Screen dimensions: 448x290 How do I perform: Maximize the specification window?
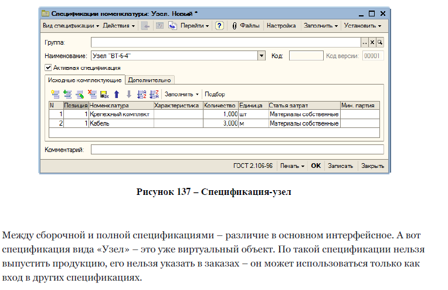point(372,14)
